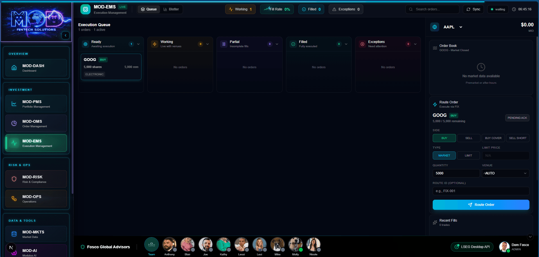Select SELL side option

point(469,138)
